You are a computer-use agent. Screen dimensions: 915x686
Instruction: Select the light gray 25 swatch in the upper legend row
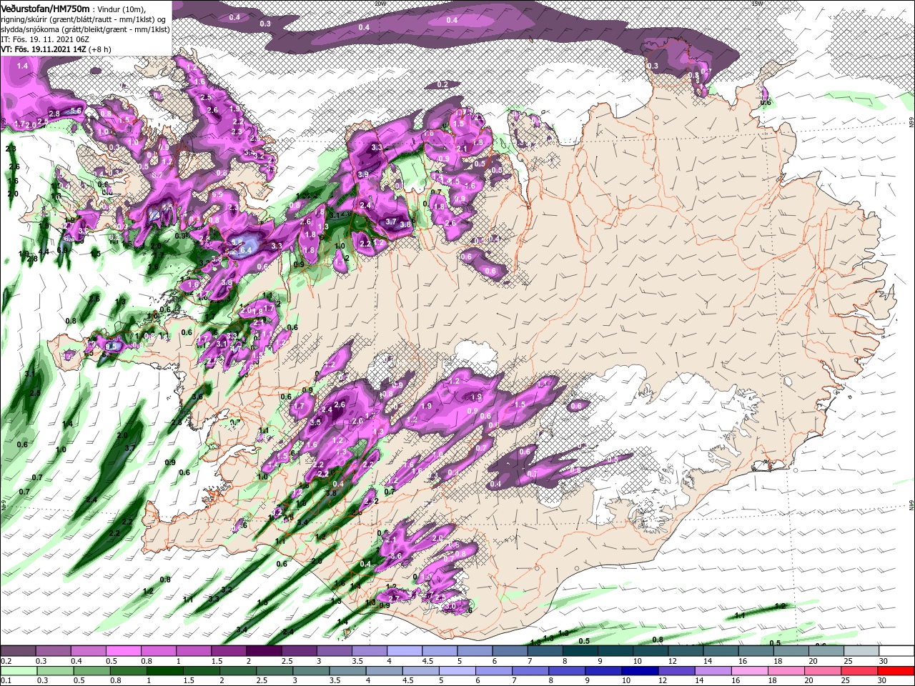click(862, 651)
